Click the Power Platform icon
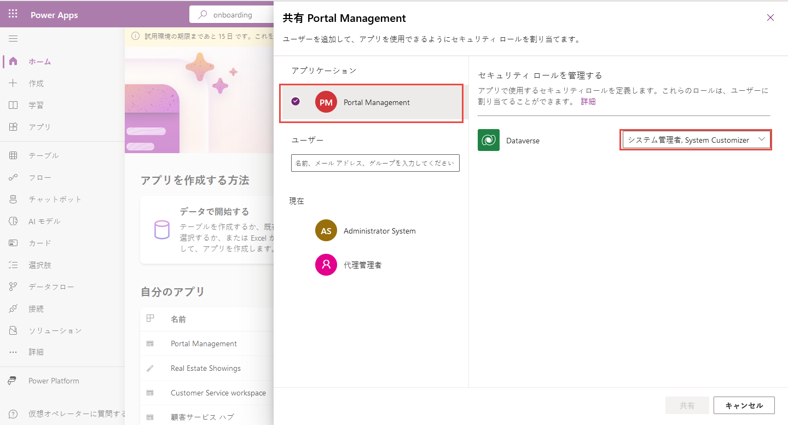788x425 pixels. tap(13, 381)
